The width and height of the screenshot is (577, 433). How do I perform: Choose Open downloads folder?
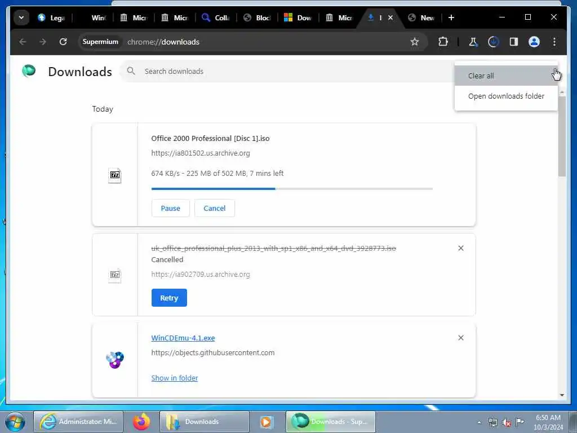(506, 96)
